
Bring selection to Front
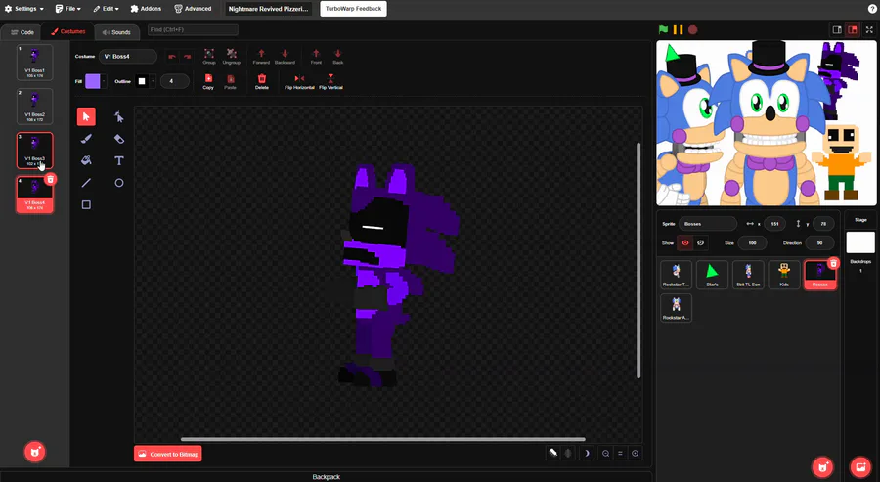point(316,56)
